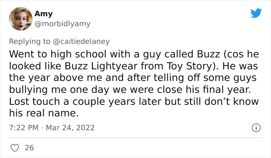Screen dimensions: 271x158
Task: Like the tweet with the heart icon
Action: click(15, 148)
